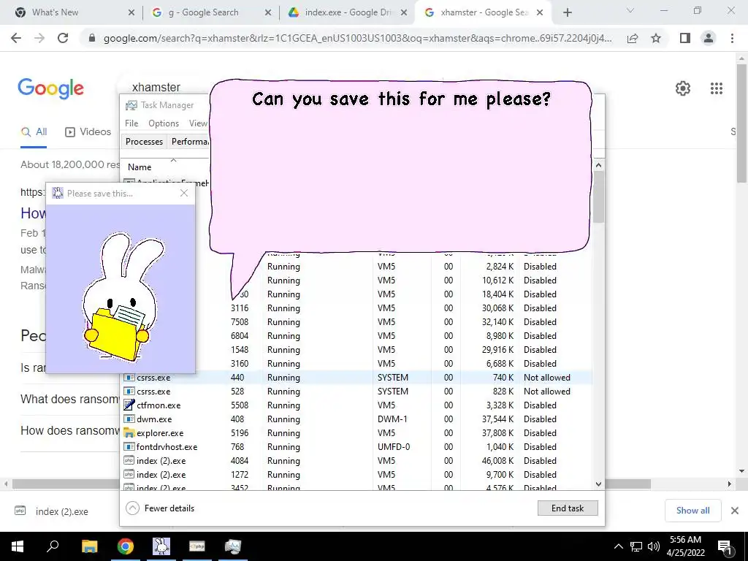
Task: Click the rabbit app taskbar icon
Action: (x=161, y=546)
